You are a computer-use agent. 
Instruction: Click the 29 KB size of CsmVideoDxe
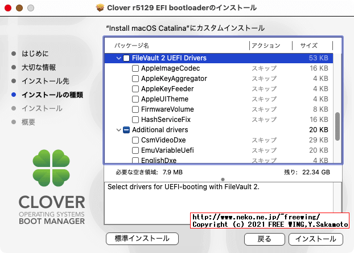[319, 140]
